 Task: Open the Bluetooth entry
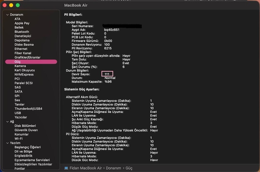22,32
